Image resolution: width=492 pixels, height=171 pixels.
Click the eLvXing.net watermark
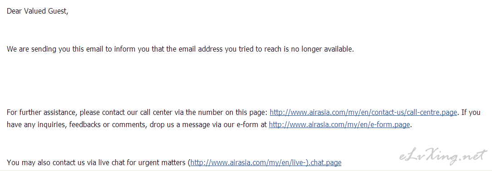(443, 155)
